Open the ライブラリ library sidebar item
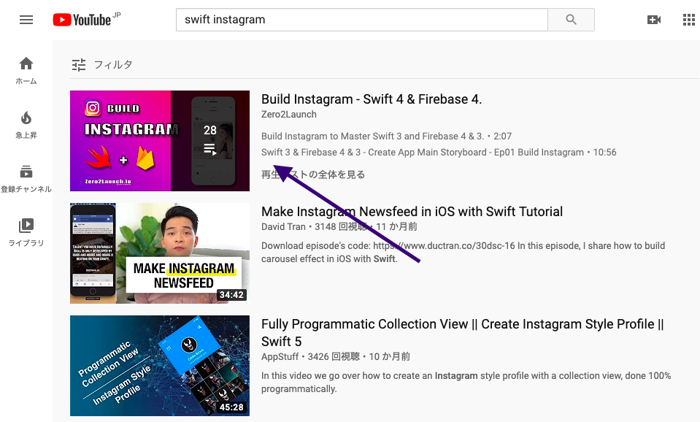Image resolution: width=700 pixels, height=422 pixels. pyautogui.click(x=26, y=233)
